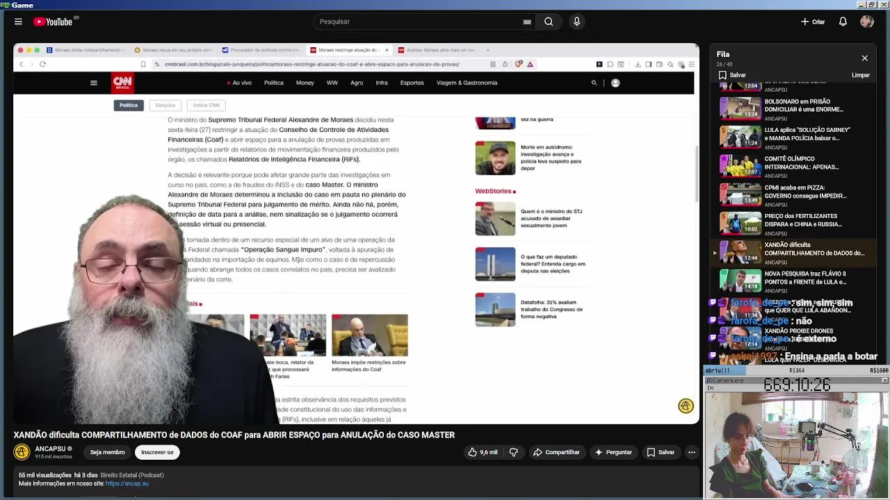This screenshot has height=500, width=890.
Task: Open the Criar create menu
Action: (812, 22)
